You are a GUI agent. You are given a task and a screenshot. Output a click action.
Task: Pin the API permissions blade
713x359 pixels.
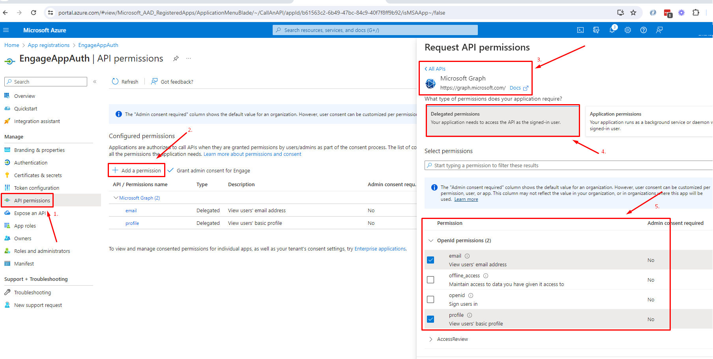coord(176,58)
